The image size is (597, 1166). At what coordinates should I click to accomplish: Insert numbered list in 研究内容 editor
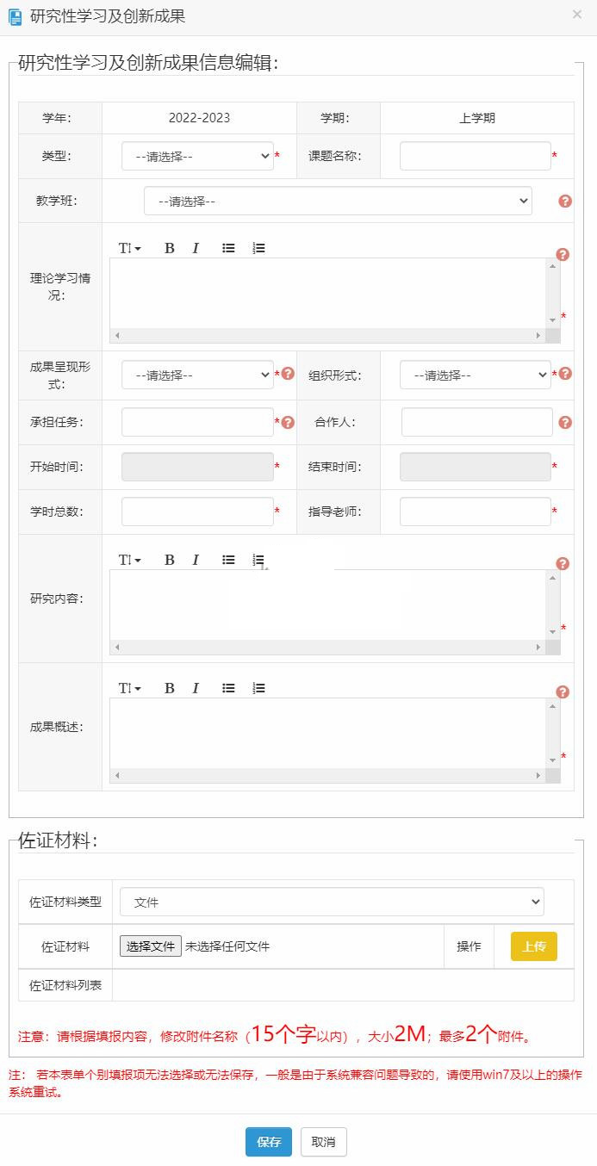[x=258, y=560]
